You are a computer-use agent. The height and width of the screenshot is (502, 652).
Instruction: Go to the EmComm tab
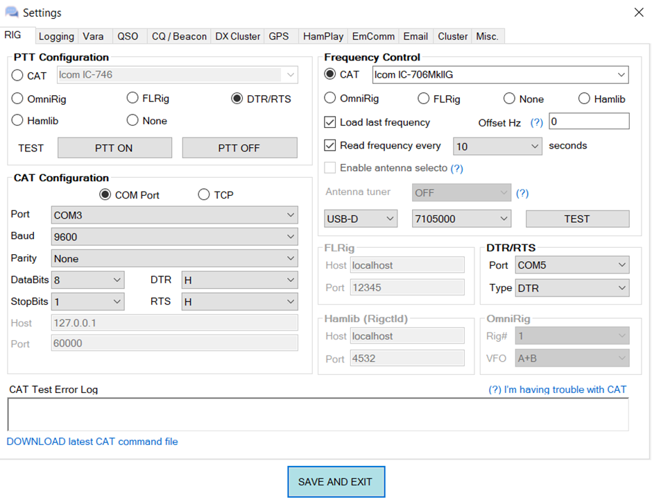pos(373,36)
